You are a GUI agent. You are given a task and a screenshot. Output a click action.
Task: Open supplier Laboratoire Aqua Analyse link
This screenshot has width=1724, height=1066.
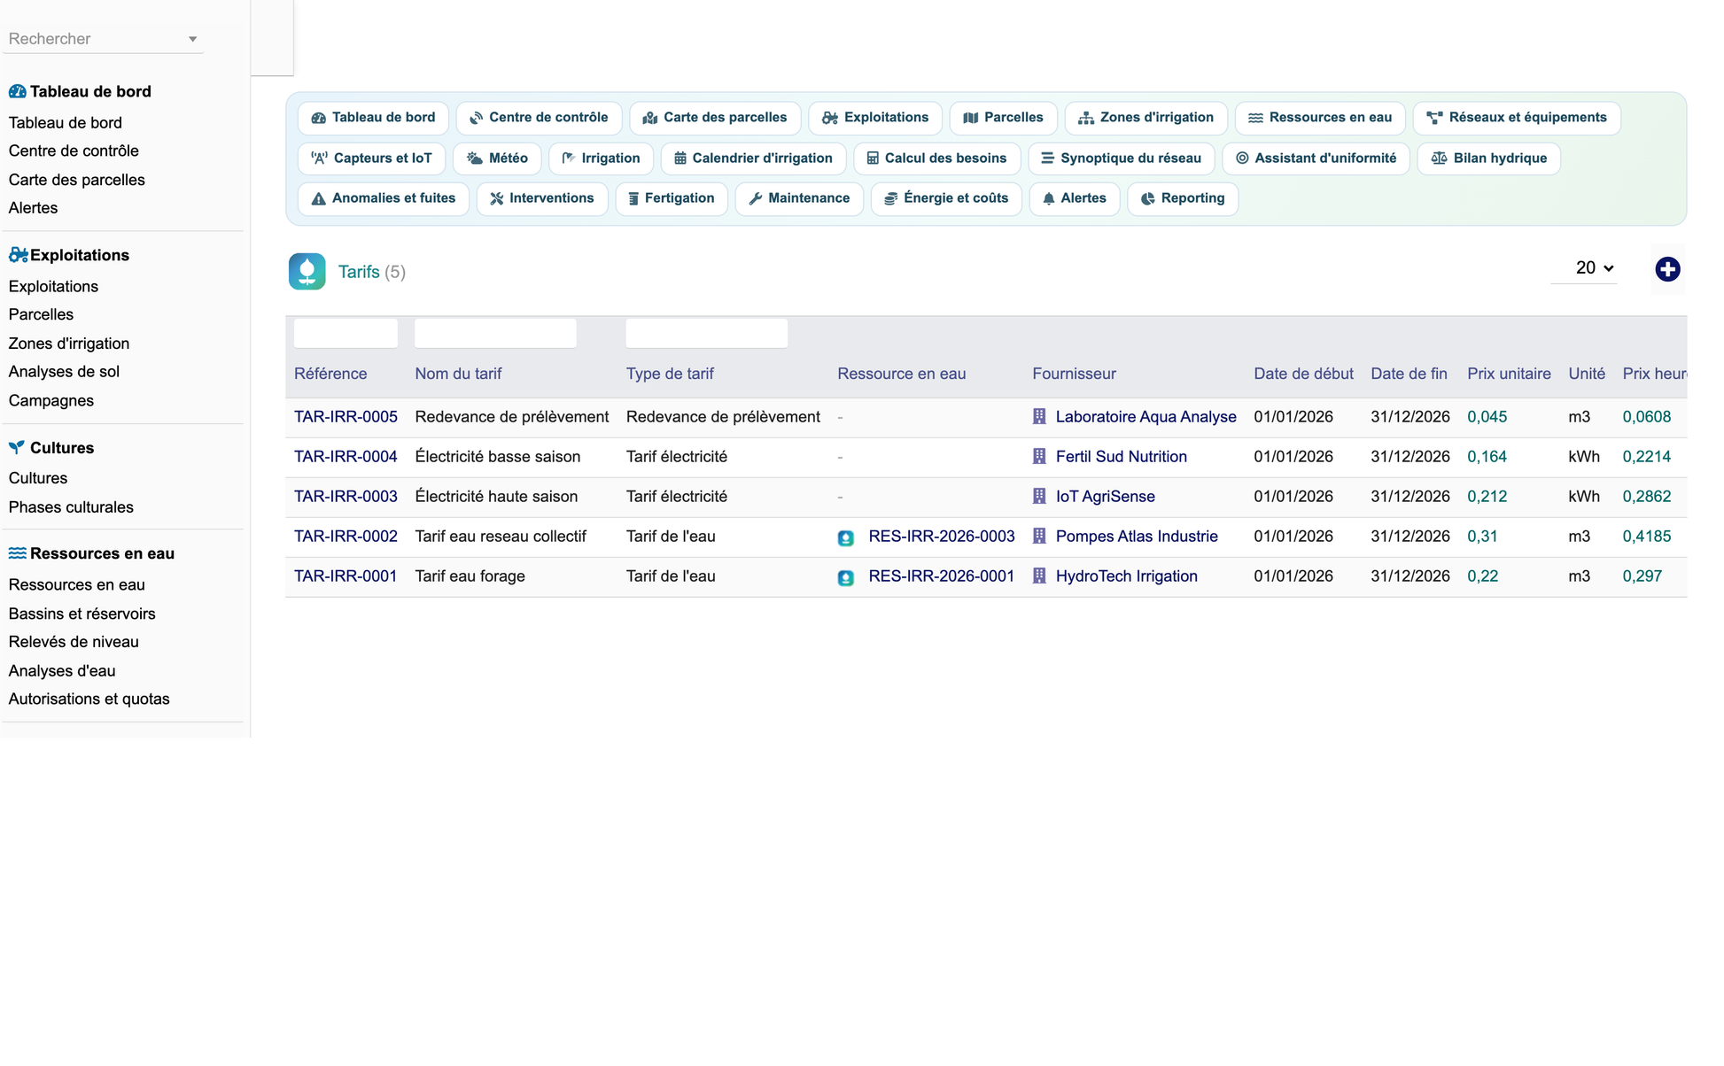[x=1145, y=417]
